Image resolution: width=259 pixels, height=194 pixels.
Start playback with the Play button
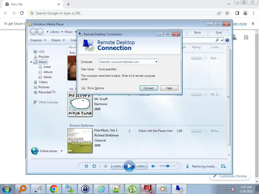coord(129,166)
